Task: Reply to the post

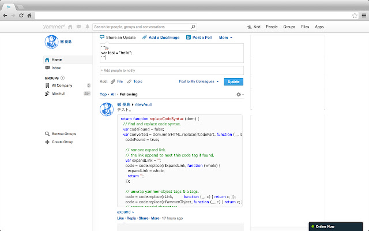Action: coord(131,218)
